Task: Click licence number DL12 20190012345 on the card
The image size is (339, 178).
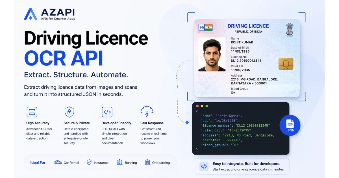Action: pyautogui.click(x=246, y=61)
